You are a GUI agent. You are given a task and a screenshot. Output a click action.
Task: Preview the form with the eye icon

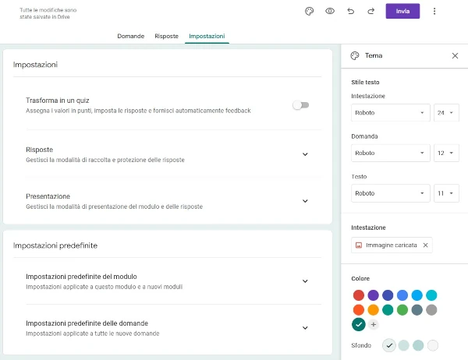pos(330,12)
